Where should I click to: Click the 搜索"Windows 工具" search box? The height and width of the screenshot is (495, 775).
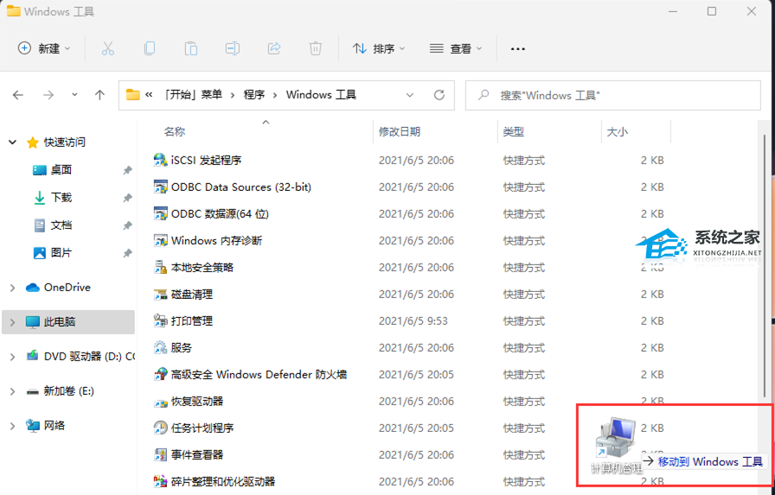pyautogui.click(x=613, y=95)
